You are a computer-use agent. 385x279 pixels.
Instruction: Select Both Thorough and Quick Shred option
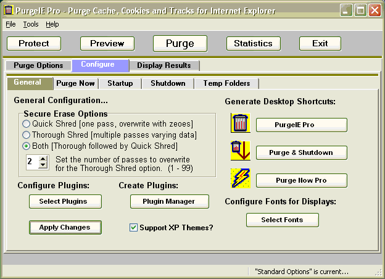coord(26,146)
